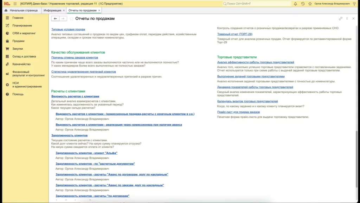Click the 1C logo icon
Screen dimensions: 360x203
[x=7, y=4]
